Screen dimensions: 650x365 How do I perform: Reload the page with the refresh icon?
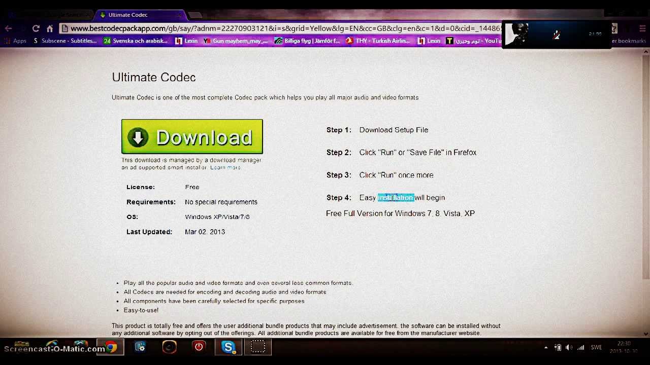(36, 28)
